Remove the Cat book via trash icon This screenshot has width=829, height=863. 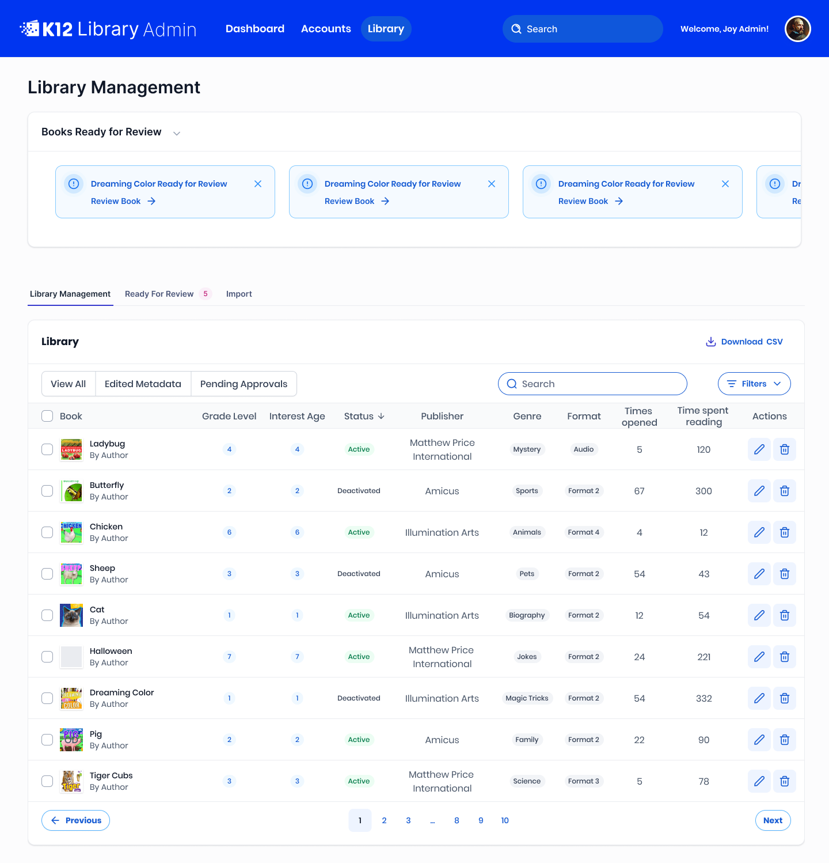click(x=785, y=615)
